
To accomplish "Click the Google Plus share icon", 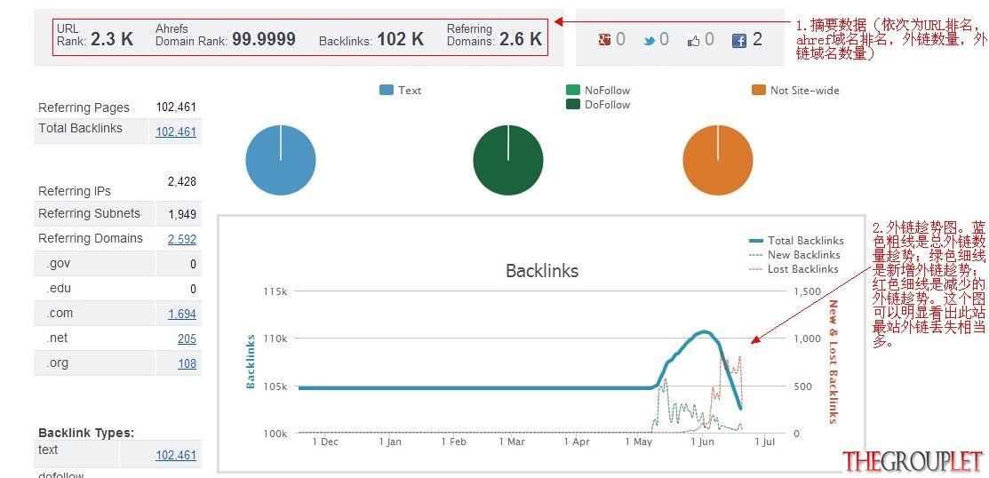I will [x=604, y=40].
